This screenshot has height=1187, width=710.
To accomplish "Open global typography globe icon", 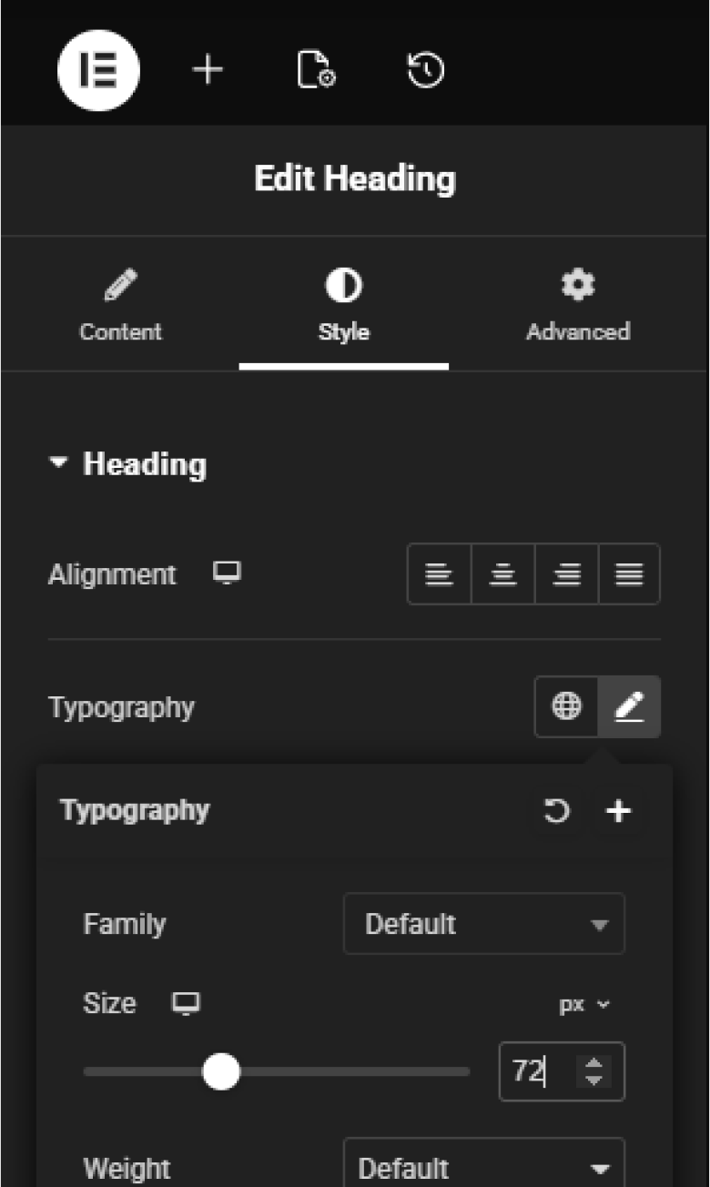I will (x=566, y=705).
